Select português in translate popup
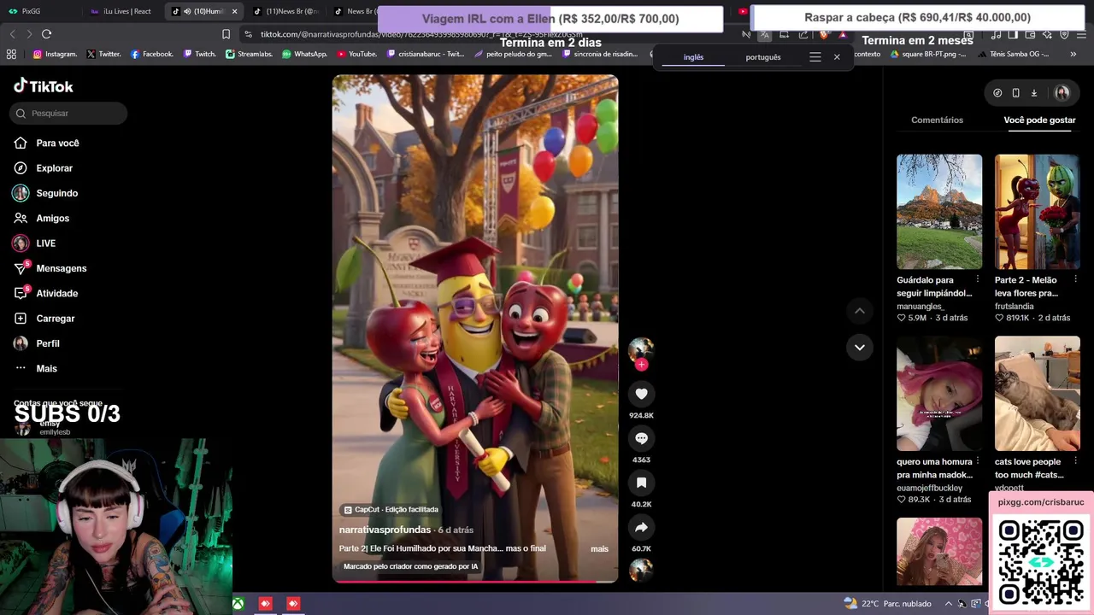The height and width of the screenshot is (615, 1094). tap(763, 57)
